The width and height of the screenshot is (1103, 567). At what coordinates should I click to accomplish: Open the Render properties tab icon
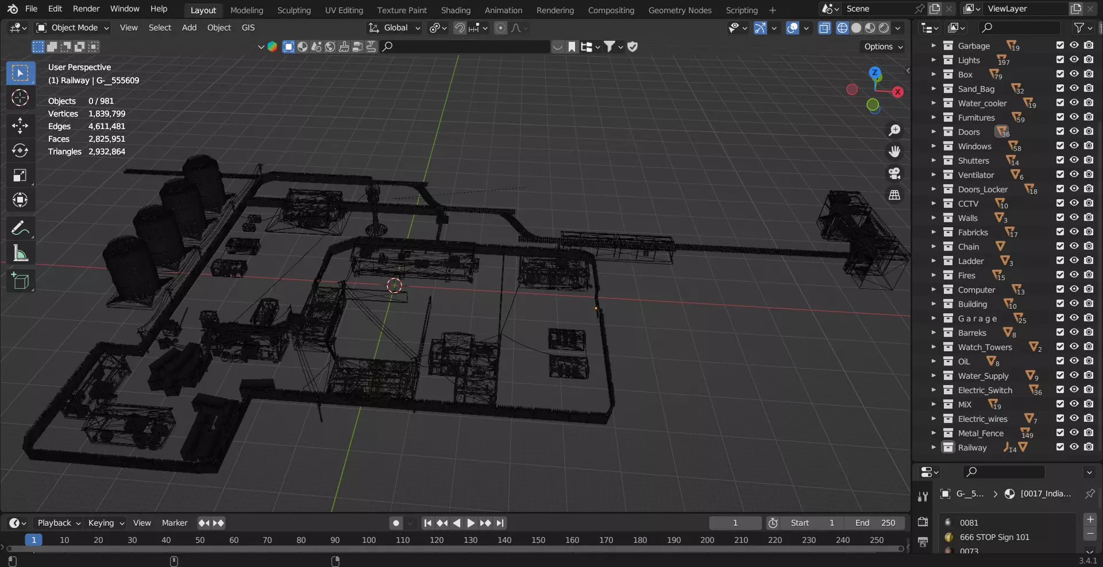click(x=923, y=522)
